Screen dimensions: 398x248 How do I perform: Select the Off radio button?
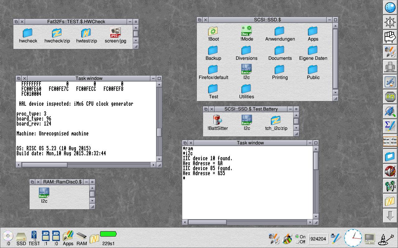(297, 242)
